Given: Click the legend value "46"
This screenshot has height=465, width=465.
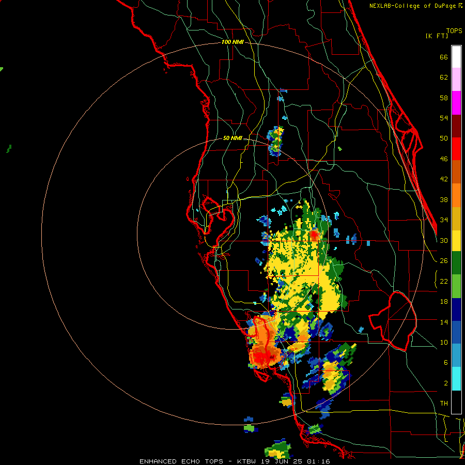Looking at the screenshot, I should tap(444, 159).
